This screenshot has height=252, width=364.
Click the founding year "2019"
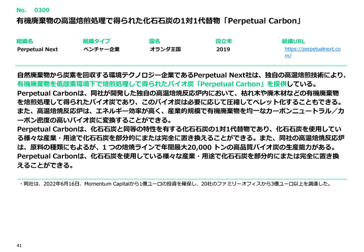coord(223,49)
